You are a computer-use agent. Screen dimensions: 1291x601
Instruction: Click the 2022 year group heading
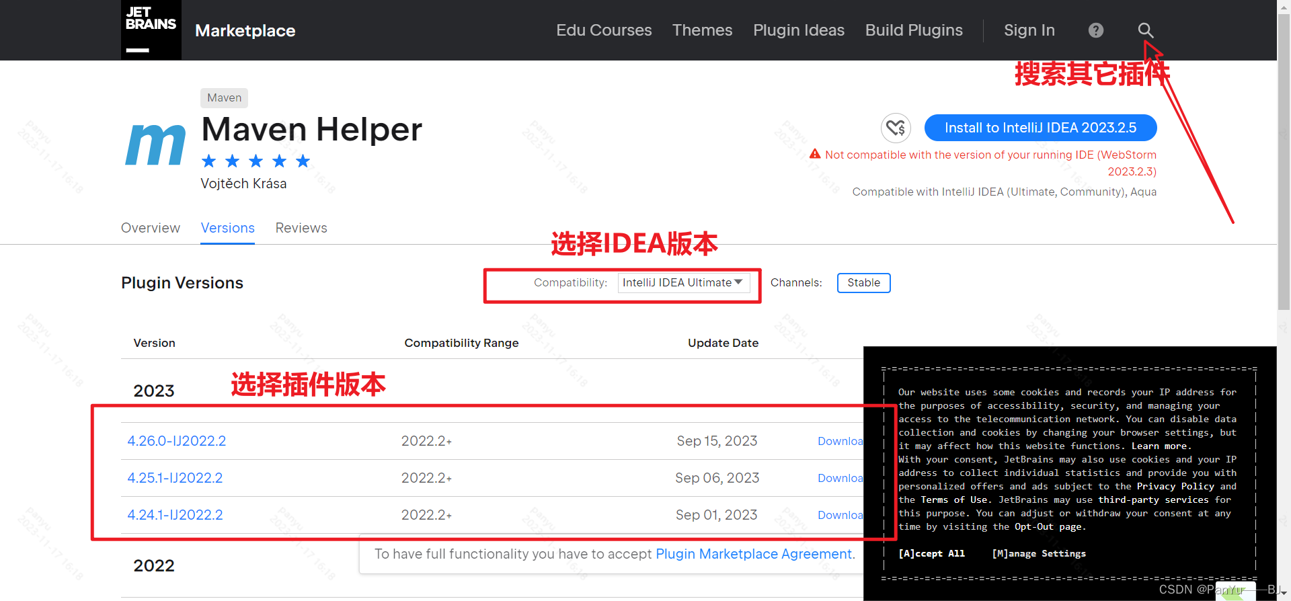click(x=154, y=565)
